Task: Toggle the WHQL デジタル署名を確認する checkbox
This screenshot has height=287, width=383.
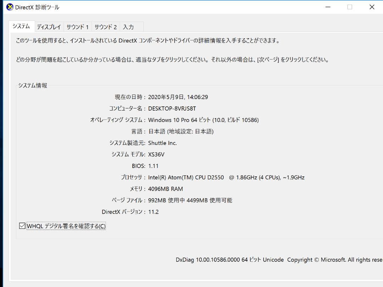Action: 22,226
